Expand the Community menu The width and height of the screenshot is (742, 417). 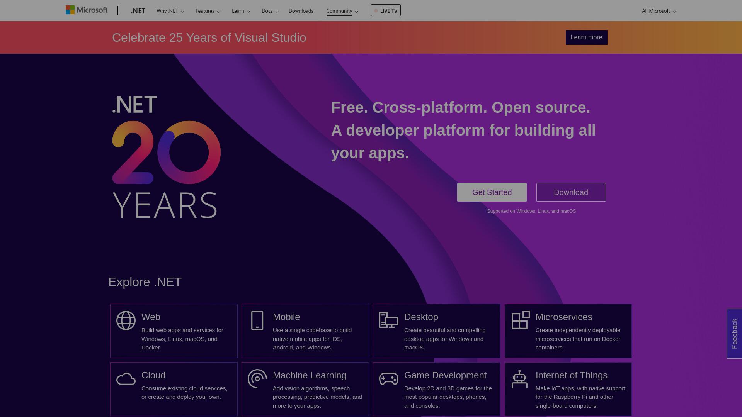click(x=342, y=11)
